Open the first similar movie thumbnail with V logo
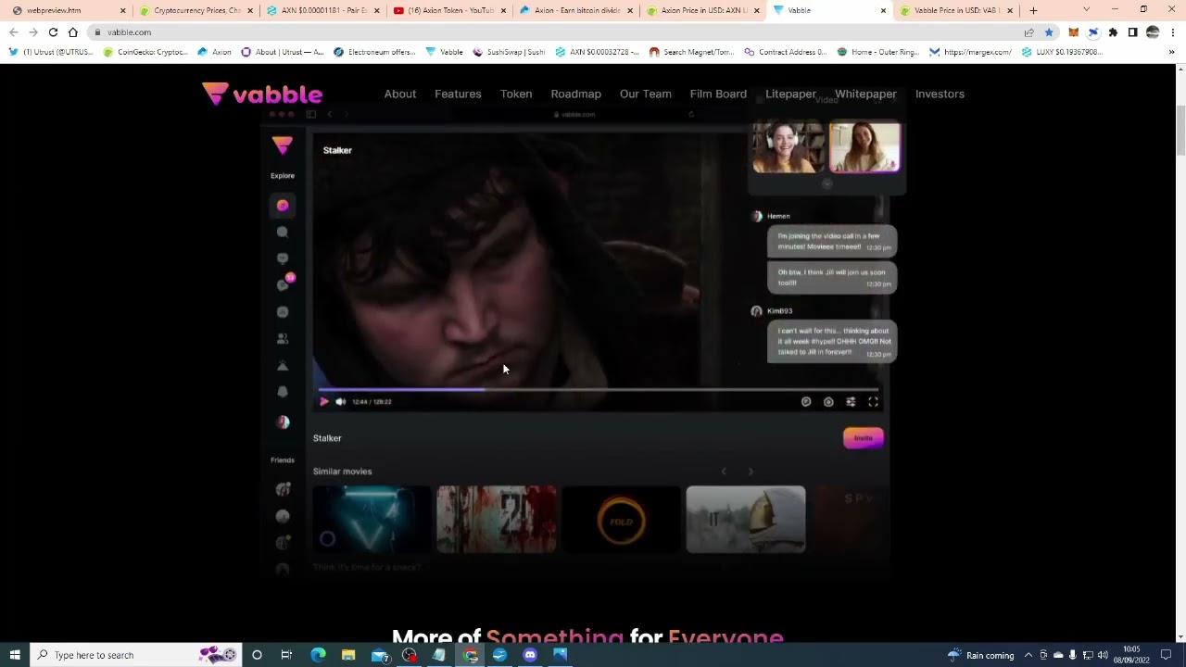Screen dimensions: 1186x667 [x=372, y=519]
